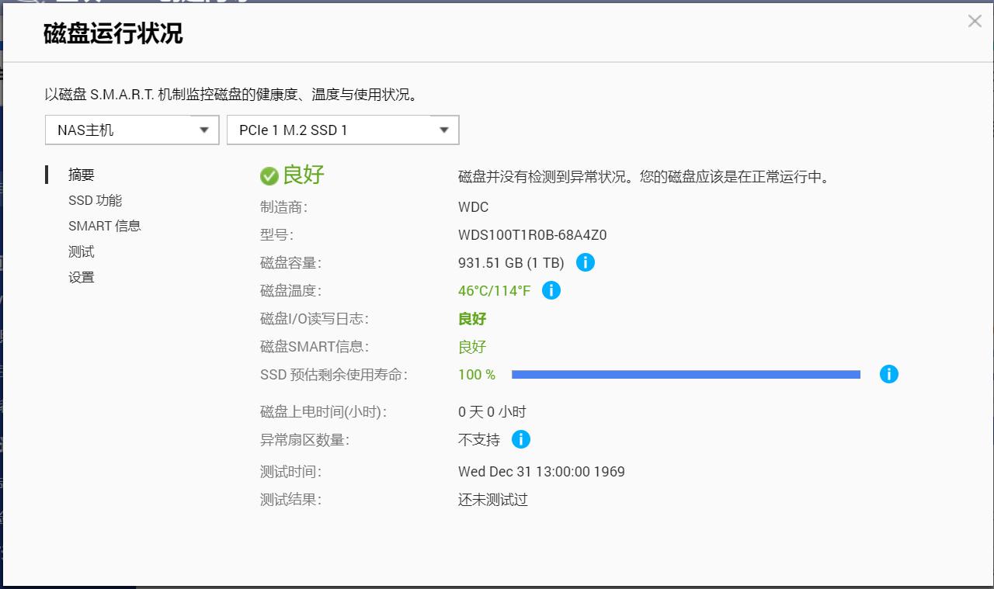Click the 良好 health status text
The height and width of the screenshot is (589, 994).
click(x=303, y=175)
